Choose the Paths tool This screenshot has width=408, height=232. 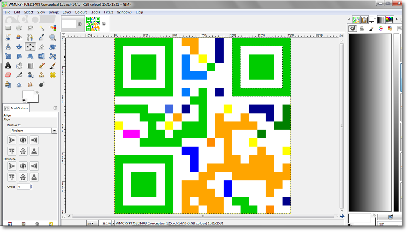point(30,37)
